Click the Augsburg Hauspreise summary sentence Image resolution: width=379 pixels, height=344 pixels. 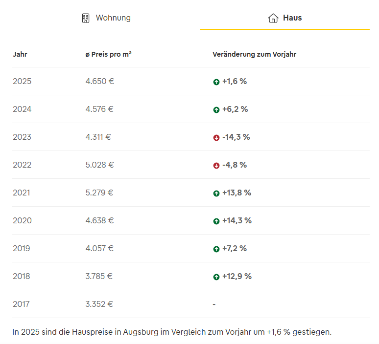click(x=172, y=332)
